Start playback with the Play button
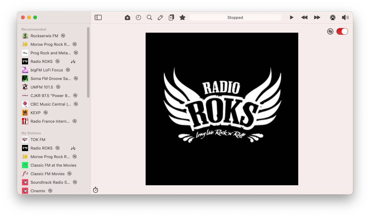Screen dimensions: 370x217 (x=292, y=18)
